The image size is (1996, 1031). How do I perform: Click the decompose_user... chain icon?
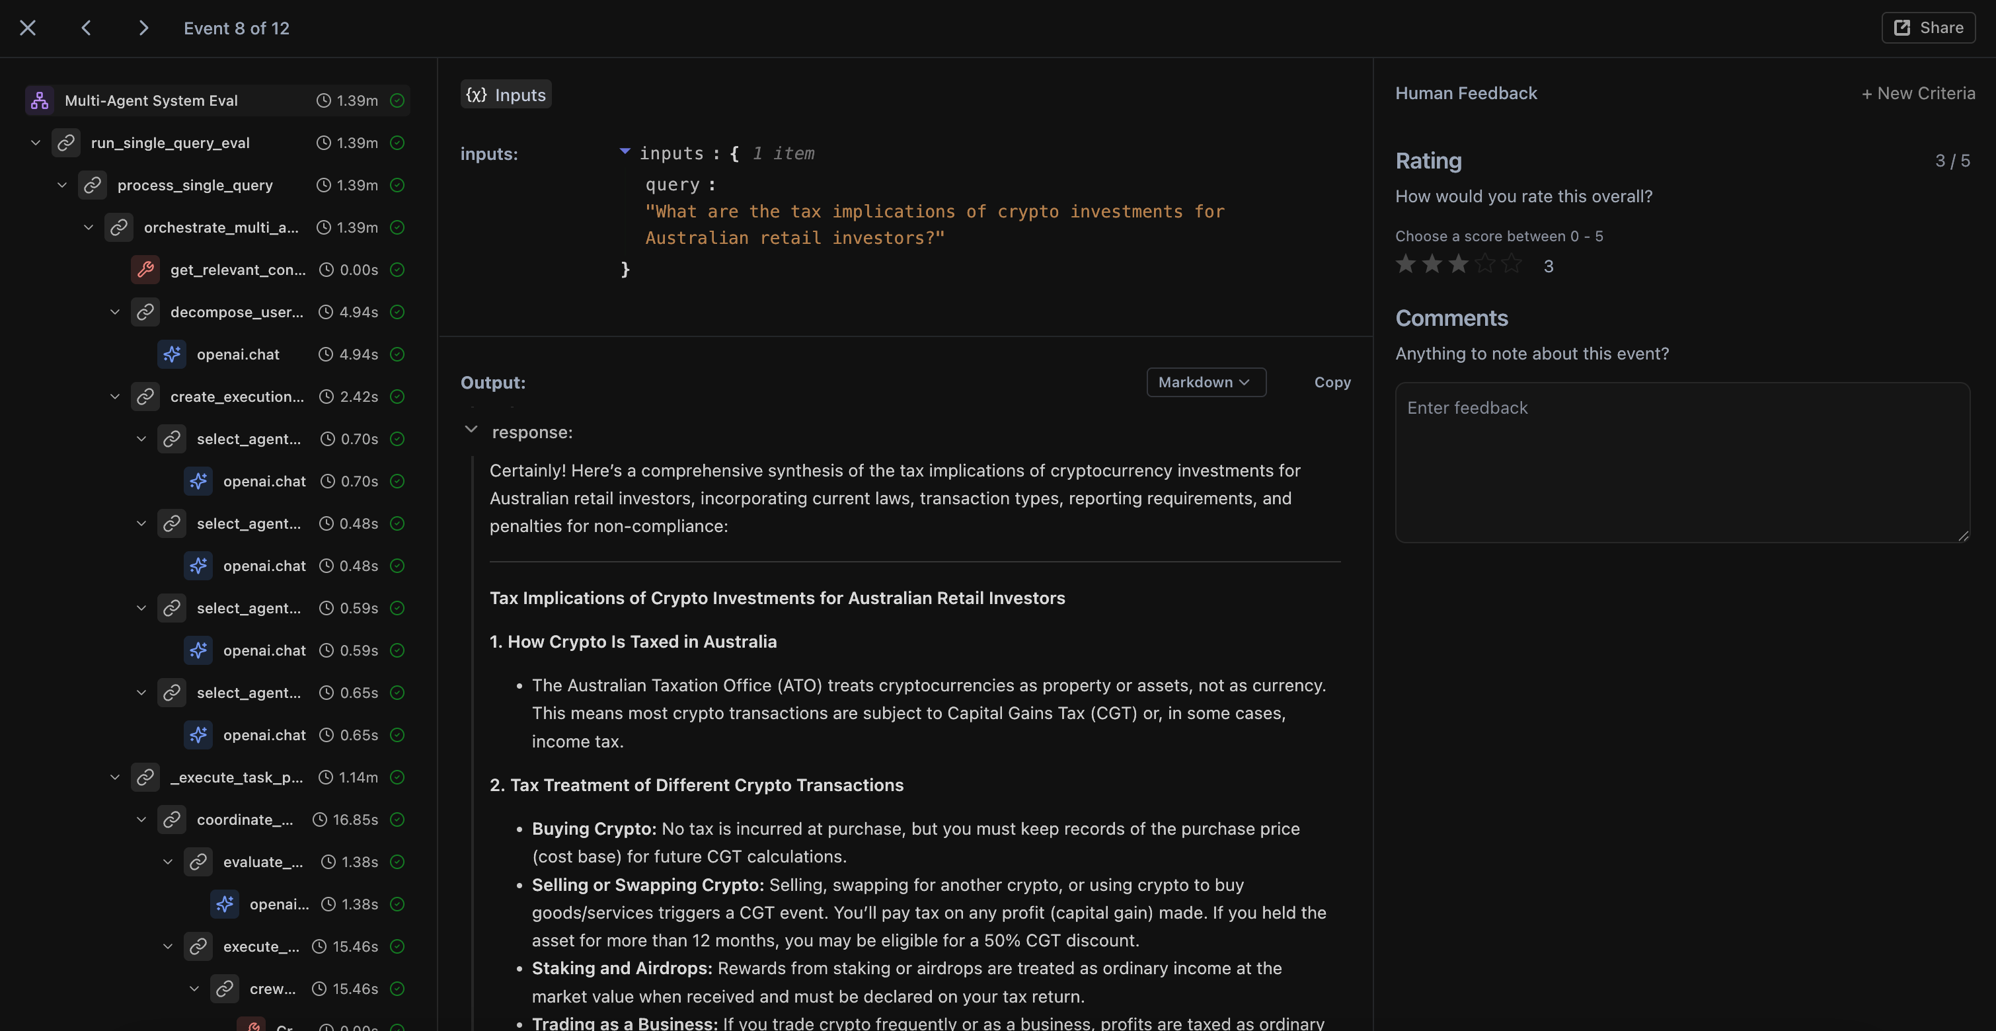pos(145,312)
